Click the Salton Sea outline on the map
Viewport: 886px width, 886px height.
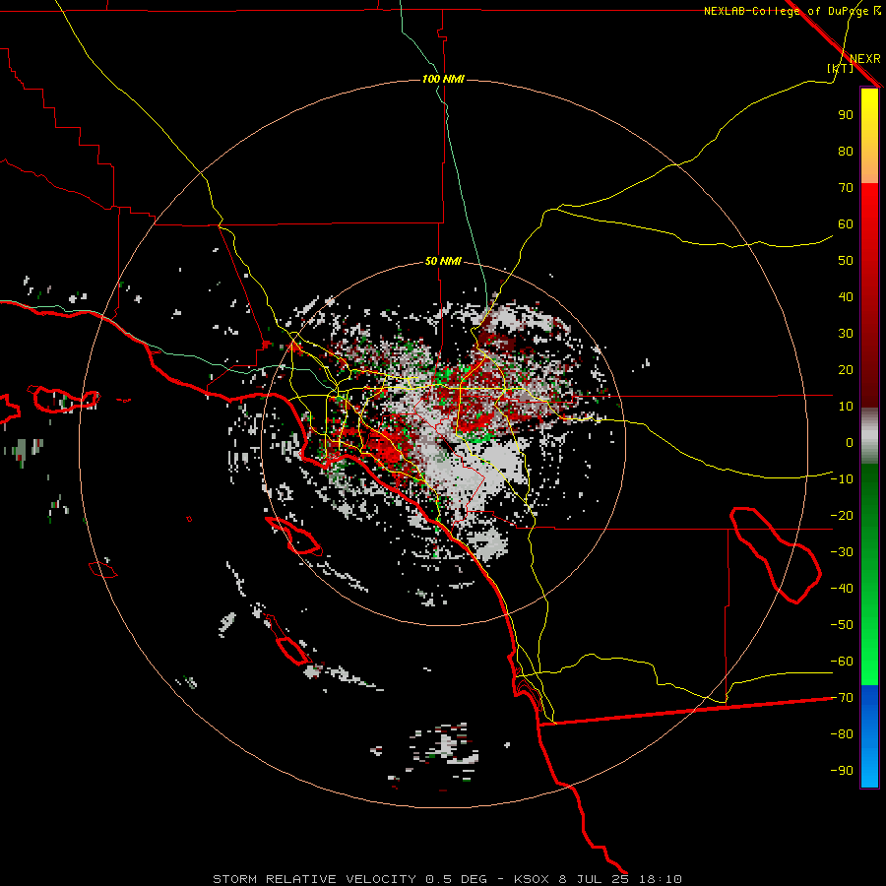(776, 555)
